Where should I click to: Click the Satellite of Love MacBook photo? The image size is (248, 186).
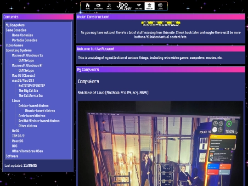coord(161,143)
